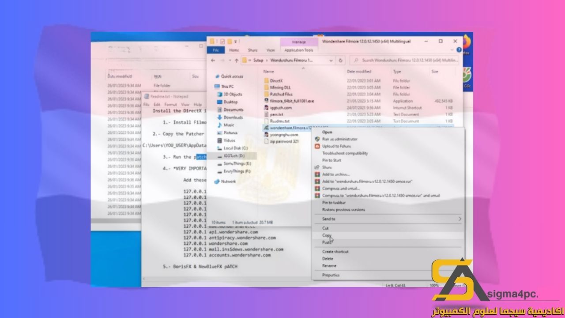
Task: Click the Videos folder icon in sidebar
Action: (x=219, y=140)
